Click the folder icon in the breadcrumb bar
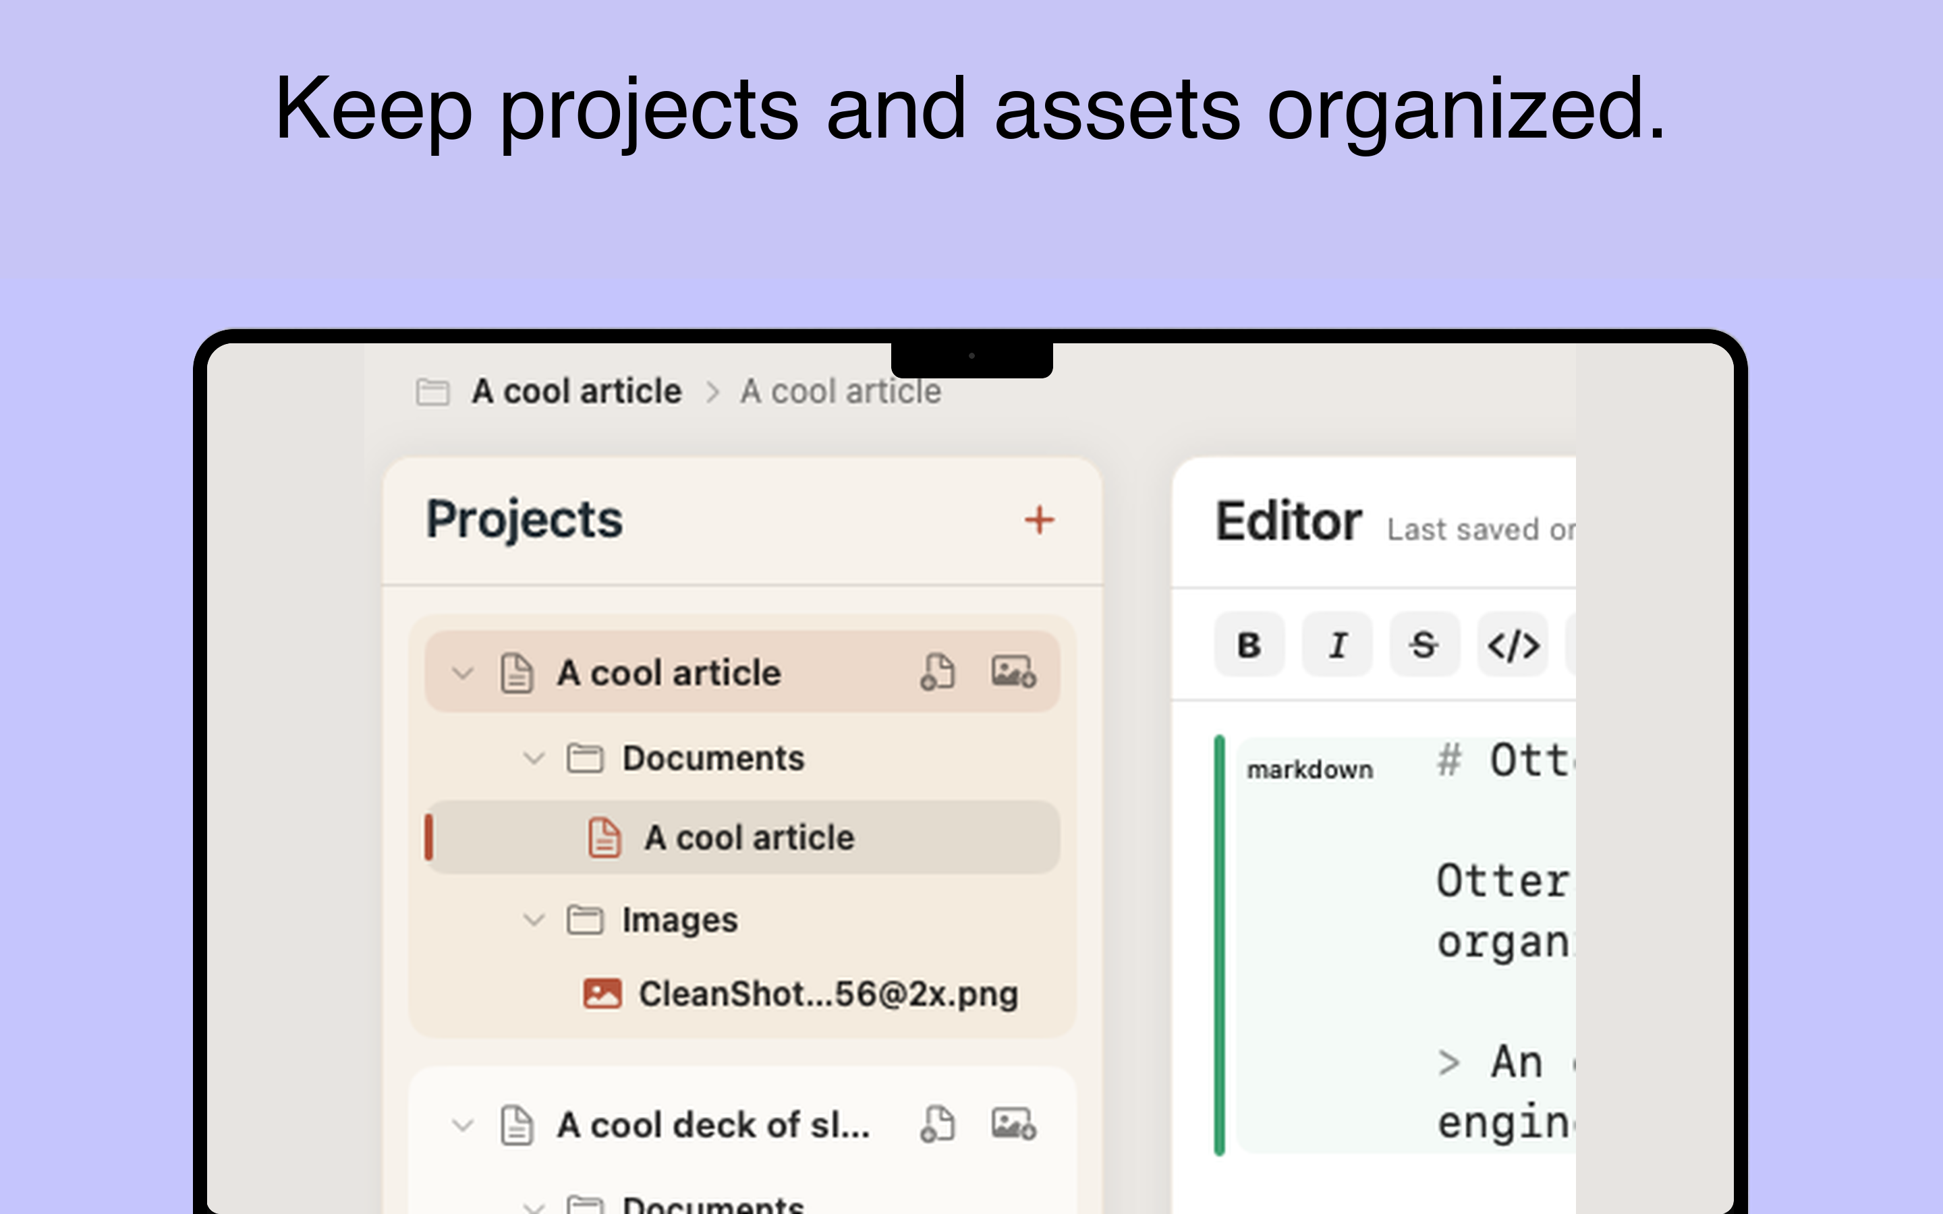The image size is (1943, 1214). [x=432, y=391]
